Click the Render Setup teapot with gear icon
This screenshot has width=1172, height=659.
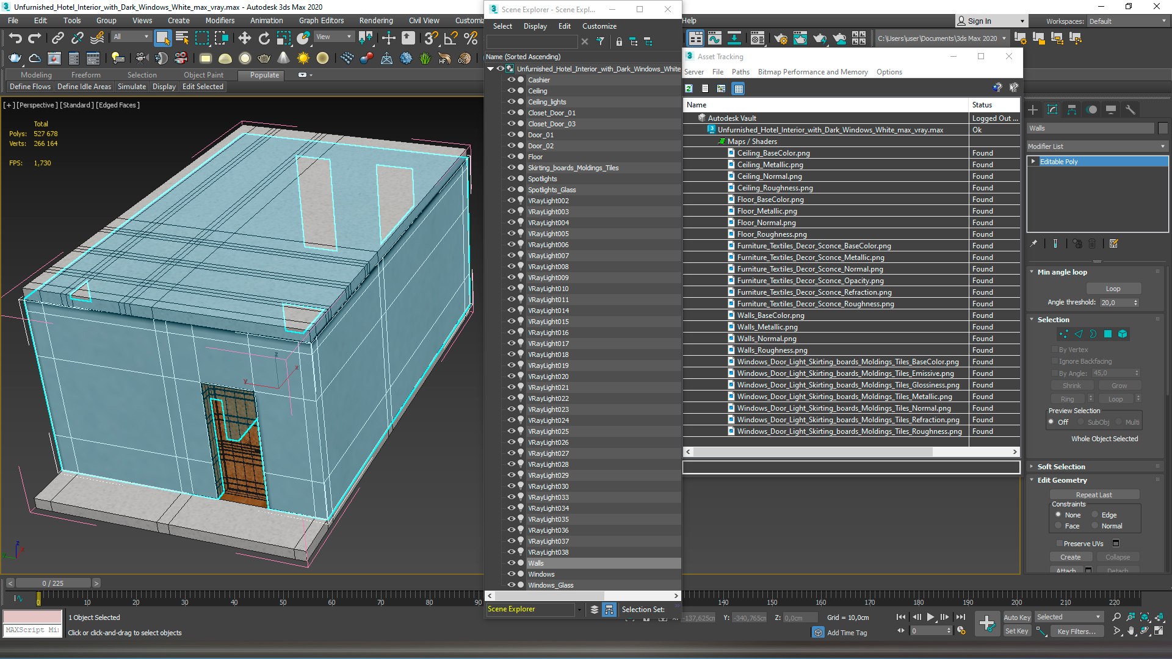click(x=780, y=38)
